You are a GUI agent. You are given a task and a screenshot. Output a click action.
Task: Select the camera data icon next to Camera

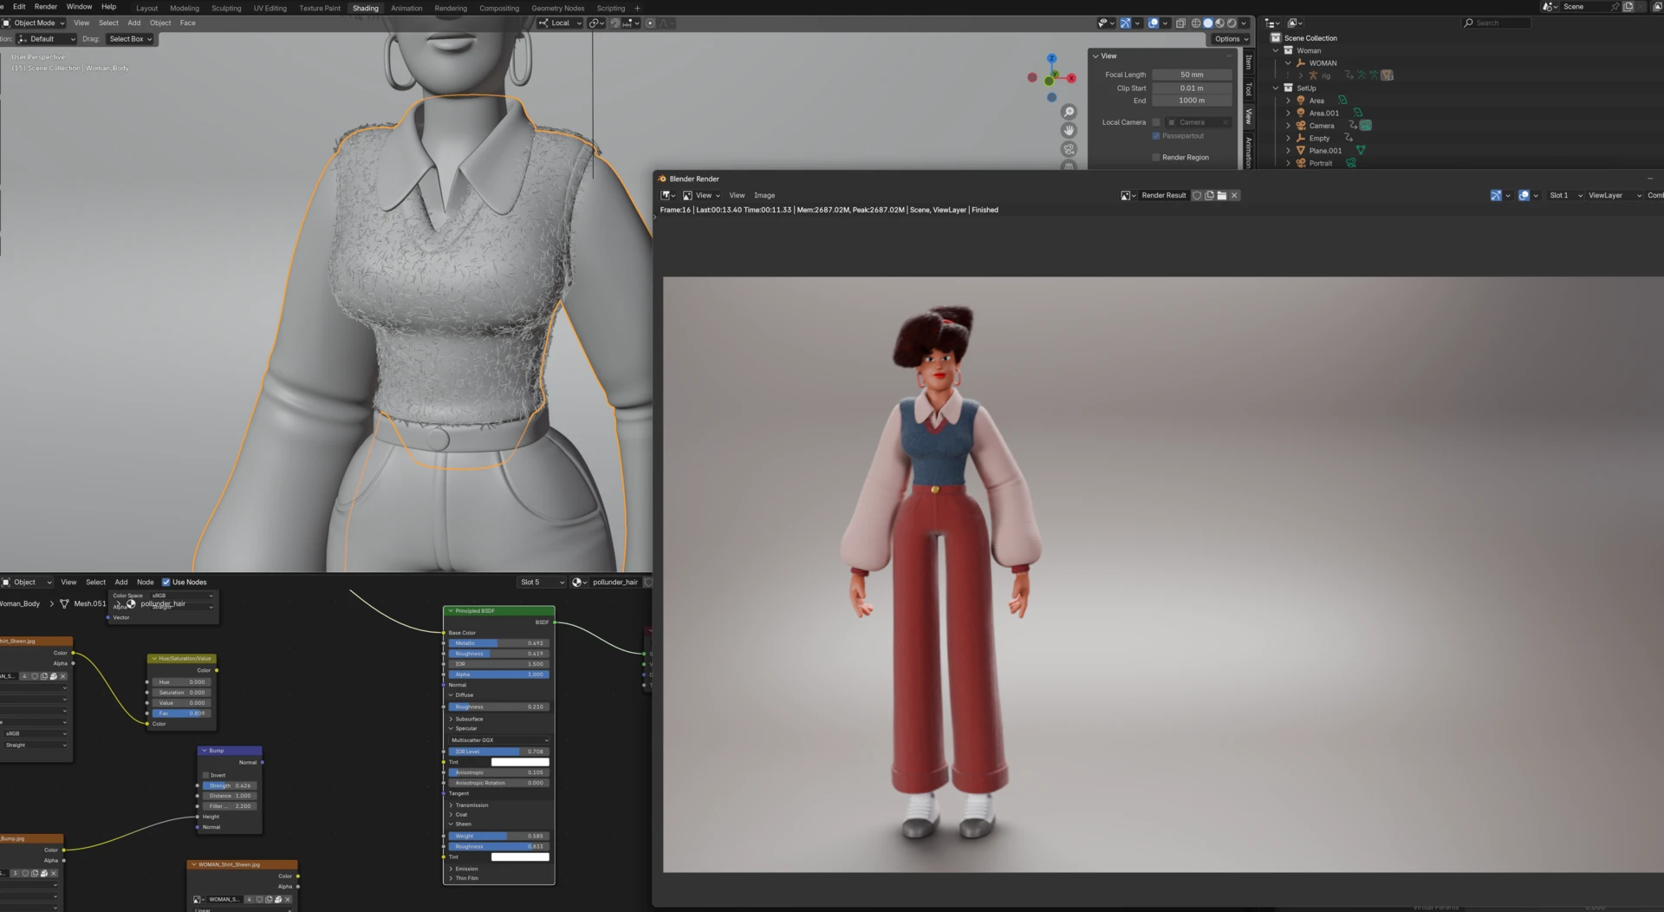(1366, 126)
